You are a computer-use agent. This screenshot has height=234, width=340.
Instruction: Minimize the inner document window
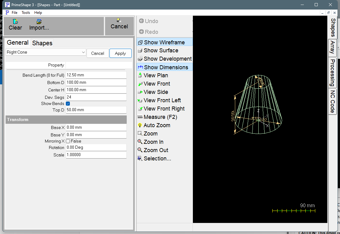pos(322,13)
